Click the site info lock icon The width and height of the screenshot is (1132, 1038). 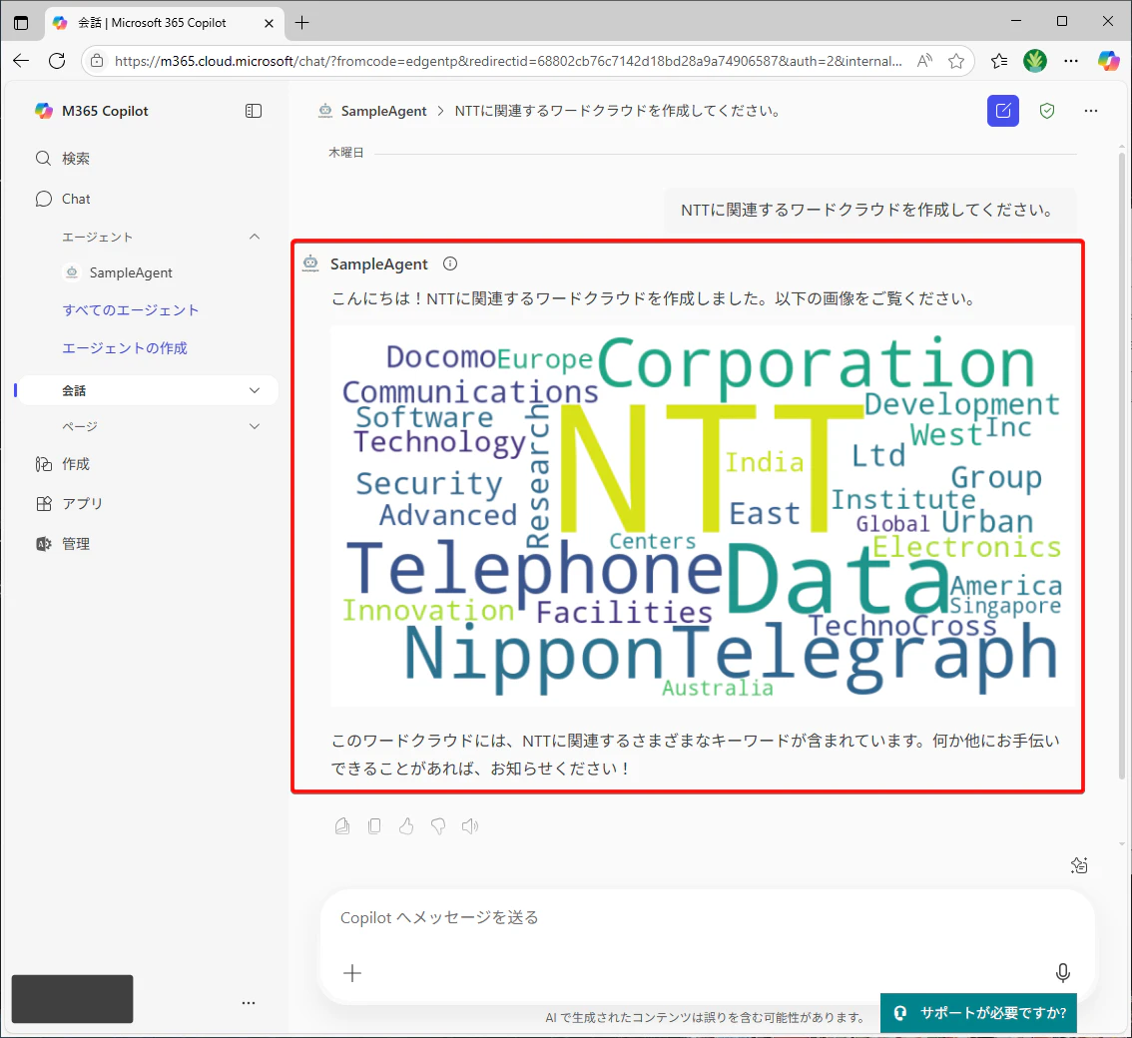(97, 61)
